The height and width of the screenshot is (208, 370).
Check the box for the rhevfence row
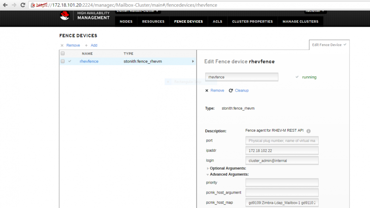[62, 61]
